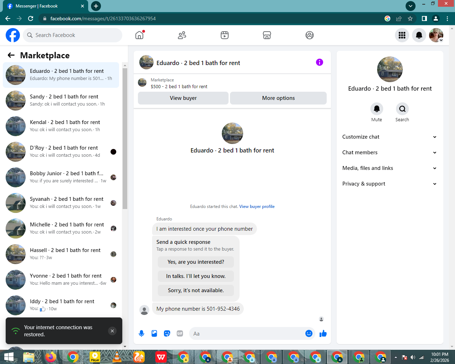This screenshot has height=364, width=455.
Task: Focus the Search Facebook field
Action: (x=73, y=35)
